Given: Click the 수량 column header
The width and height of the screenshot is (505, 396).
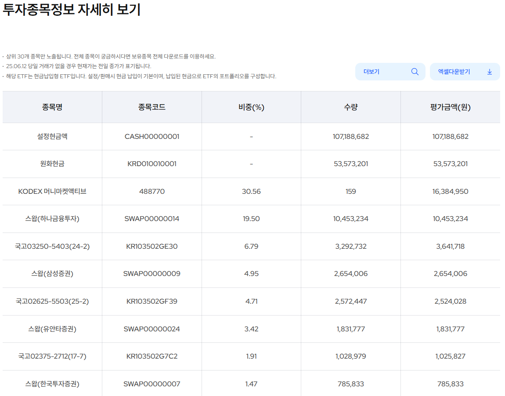Looking at the screenshot, I should [x=350, y=107].
